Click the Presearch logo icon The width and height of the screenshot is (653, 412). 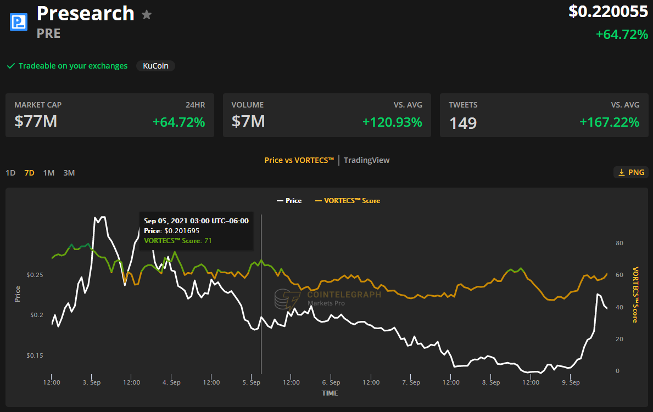pos(19,22)
